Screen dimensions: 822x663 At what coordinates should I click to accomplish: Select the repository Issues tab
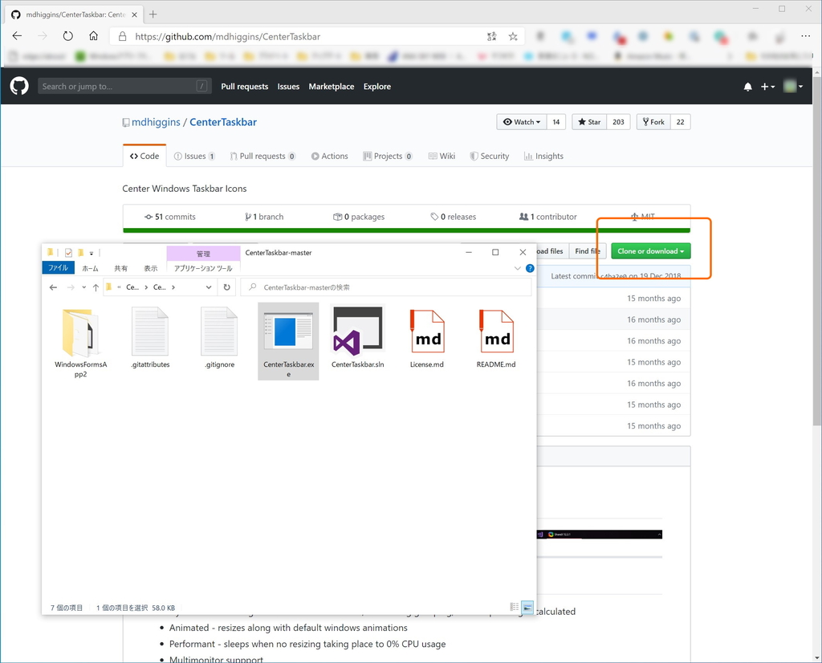point(194,157)
